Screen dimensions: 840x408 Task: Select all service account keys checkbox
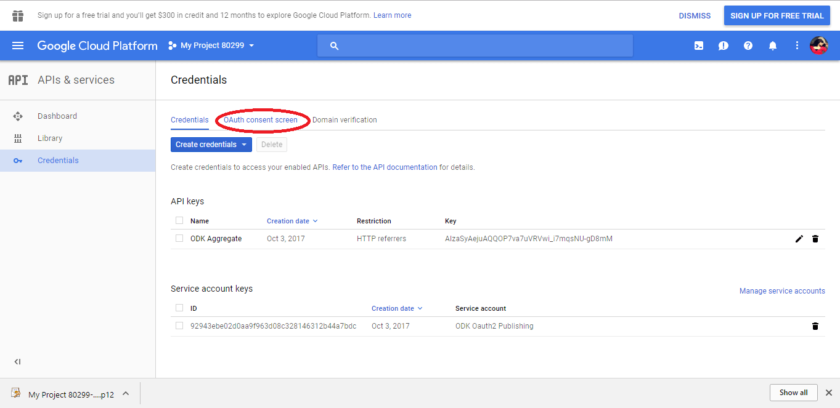pyautogui.click(x=179, y=308)
